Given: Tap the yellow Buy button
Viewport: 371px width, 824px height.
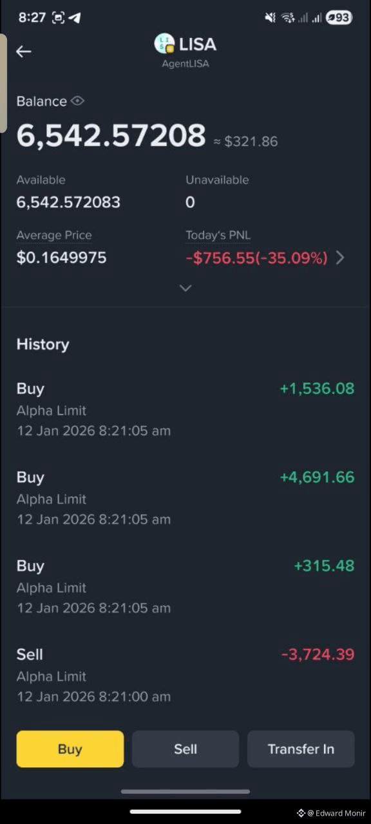Looking at the screenshot, I should [70, 749].
